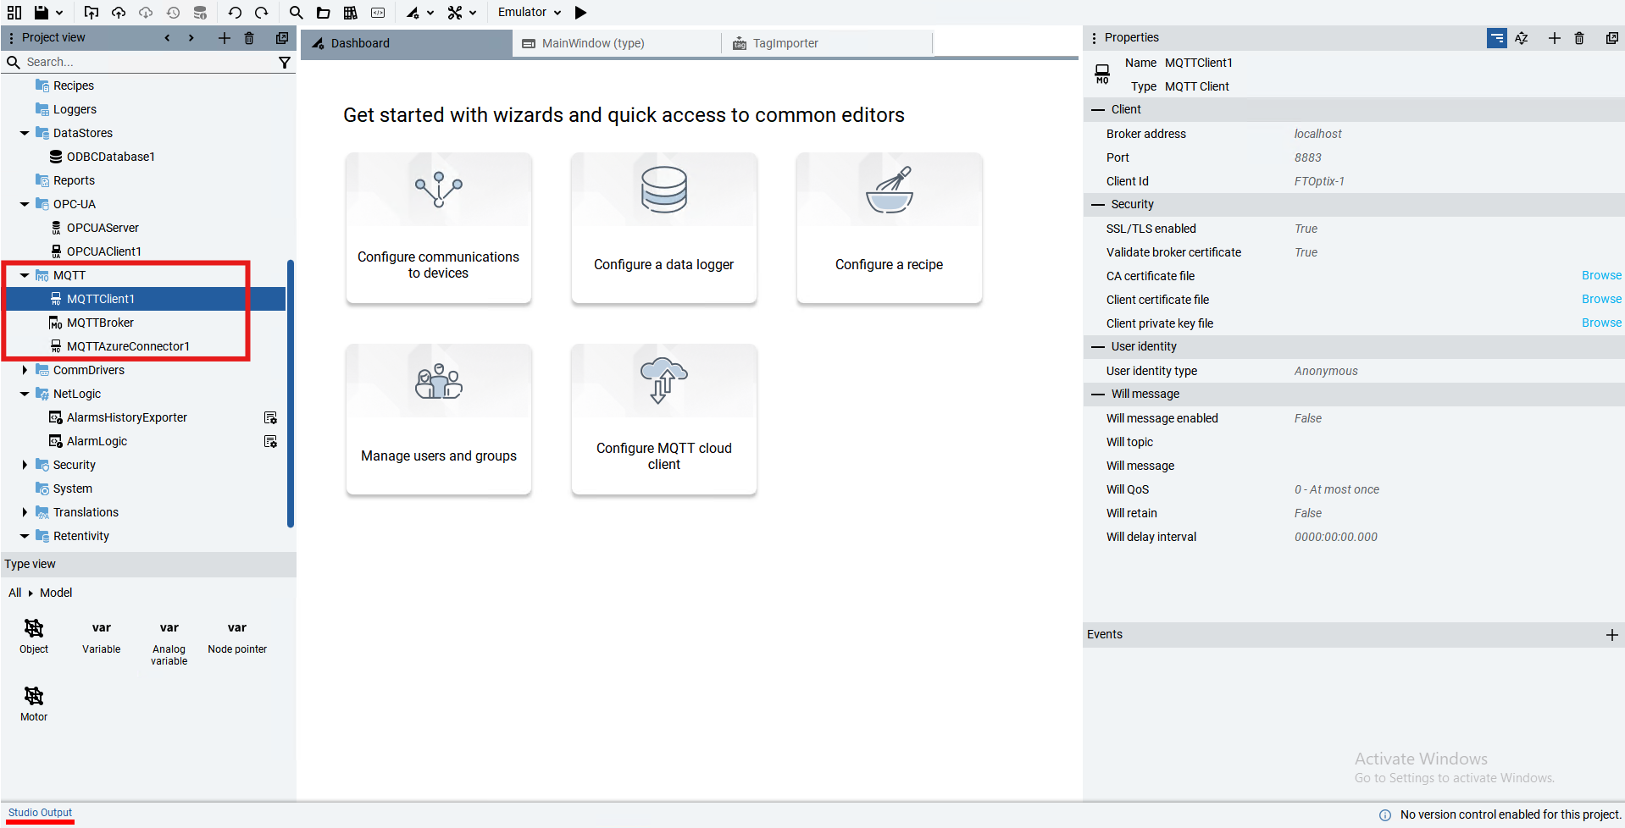This screenshot has height=828, width=1625.
Task: Collapse the Will message section
Action: (x=1098, y=395)
